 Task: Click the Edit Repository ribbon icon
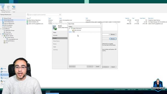(8, 7)
